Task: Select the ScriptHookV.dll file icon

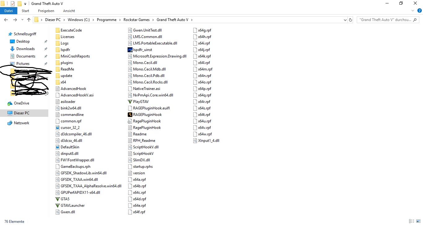Action: point(130,147)
